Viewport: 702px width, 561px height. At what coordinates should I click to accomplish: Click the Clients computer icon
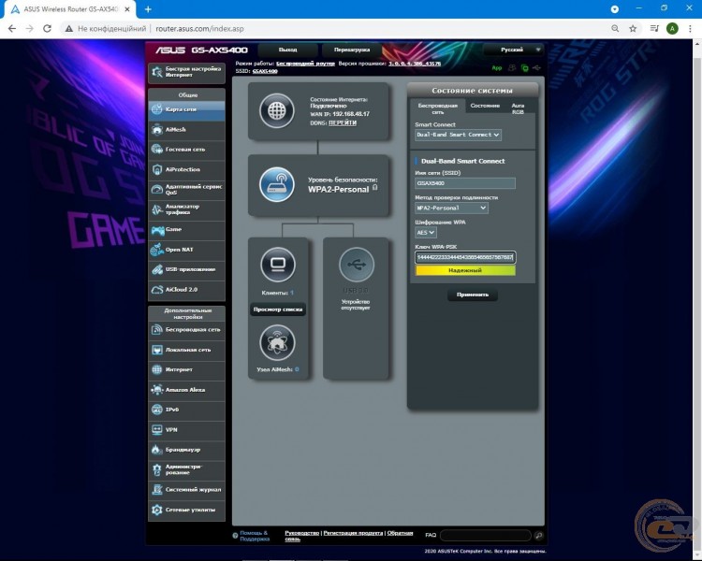coord(278,265)
